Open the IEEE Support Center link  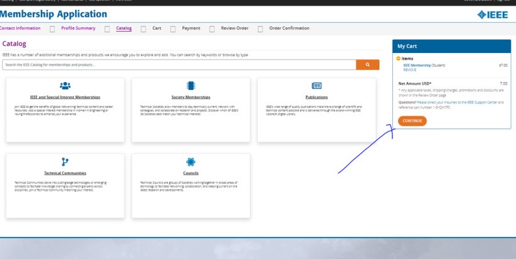(457, 102)
